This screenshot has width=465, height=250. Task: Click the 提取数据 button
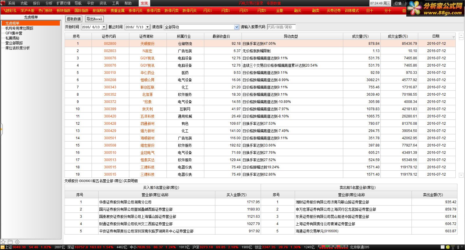tap(74, 19)
